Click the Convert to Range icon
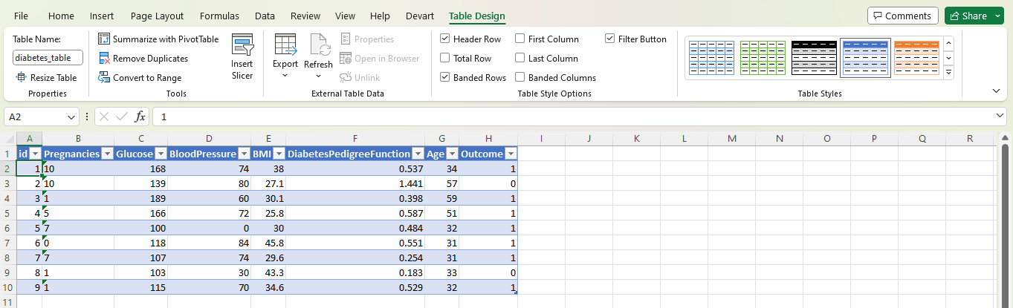 [104, 78]
